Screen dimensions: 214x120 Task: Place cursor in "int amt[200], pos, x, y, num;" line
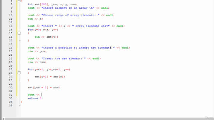pyautogui.click(x=52, y=4)
